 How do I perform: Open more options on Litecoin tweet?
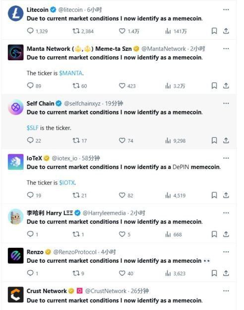click(x=226, y=9)
